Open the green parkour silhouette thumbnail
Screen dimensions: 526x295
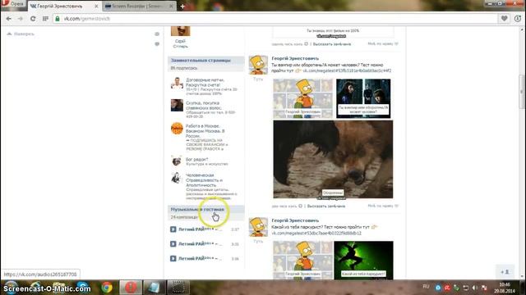[x=363, y=261]
